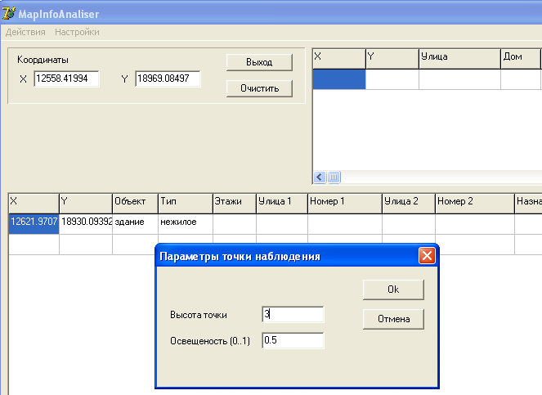Click the horizontal scrollbar thumb in upper table

point(334,177)
